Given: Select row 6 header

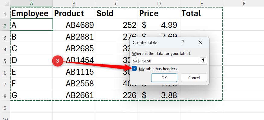Looking at the screenshot, I should click(5, 72).
